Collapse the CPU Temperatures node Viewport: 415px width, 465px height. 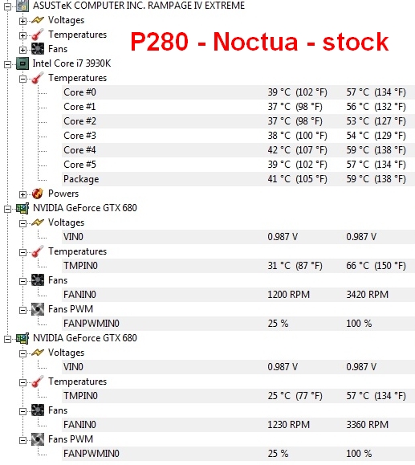22,79
